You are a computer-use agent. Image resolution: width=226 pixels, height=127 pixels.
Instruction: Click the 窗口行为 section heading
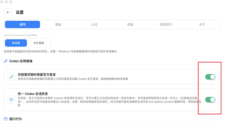[16, 119]
